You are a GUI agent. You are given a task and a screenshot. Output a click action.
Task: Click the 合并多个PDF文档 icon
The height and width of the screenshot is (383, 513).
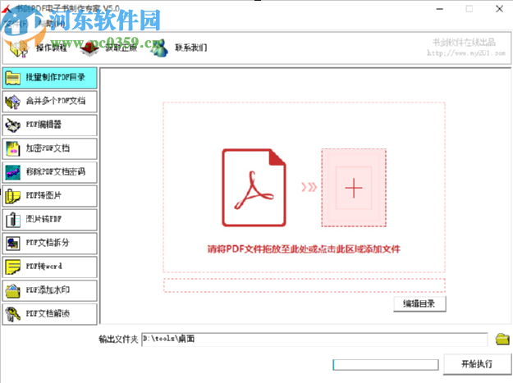(x=13, y=102)
